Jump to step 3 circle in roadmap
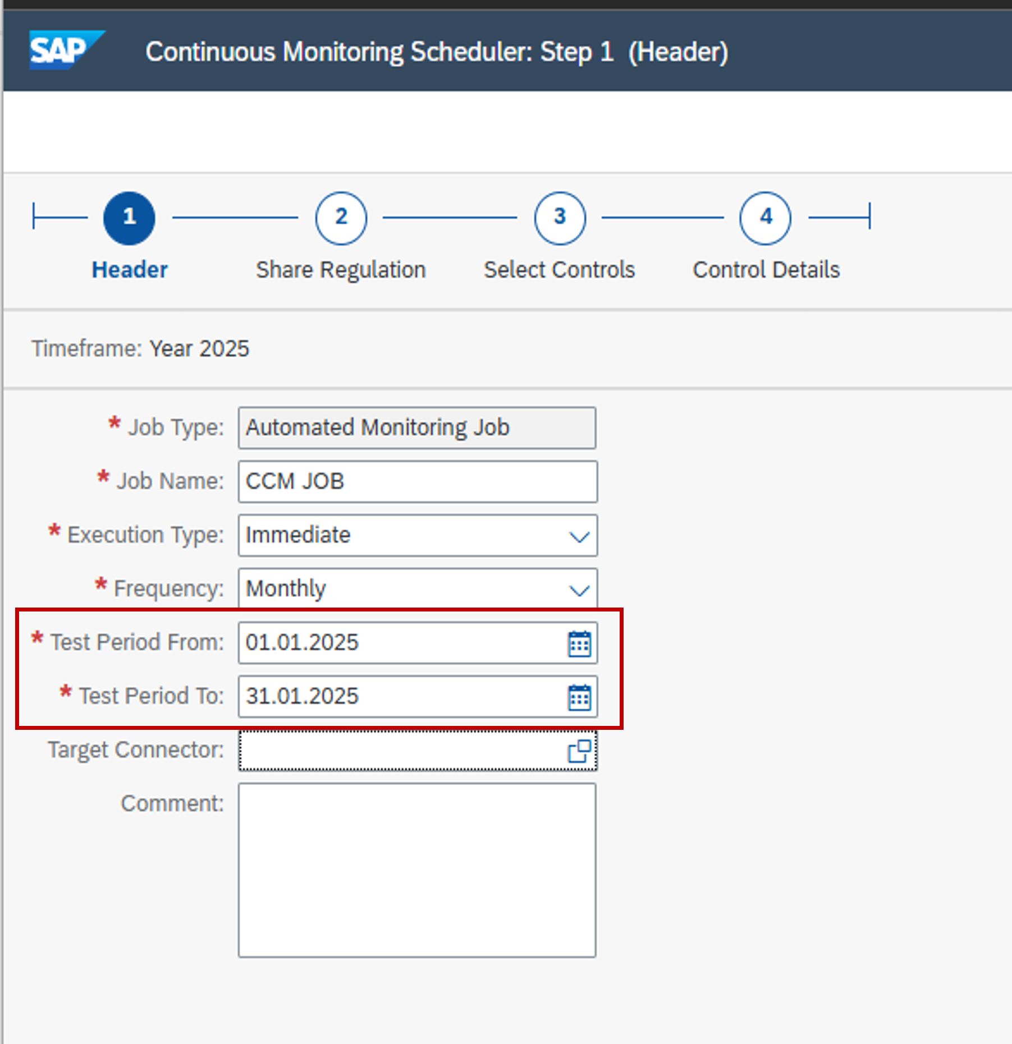This screenshot has height=1044, width=1012. (560, 218)
